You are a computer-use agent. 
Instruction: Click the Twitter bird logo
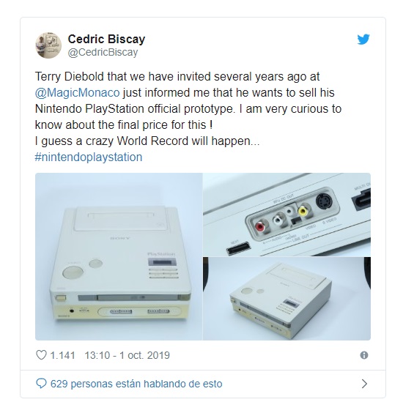[363, 40]
